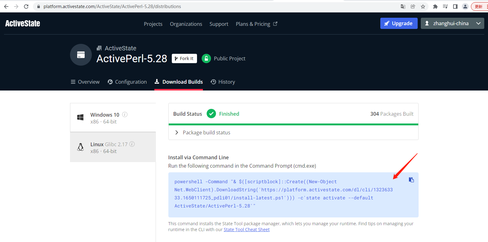Go to the Configuration tab

pos(127,82)
